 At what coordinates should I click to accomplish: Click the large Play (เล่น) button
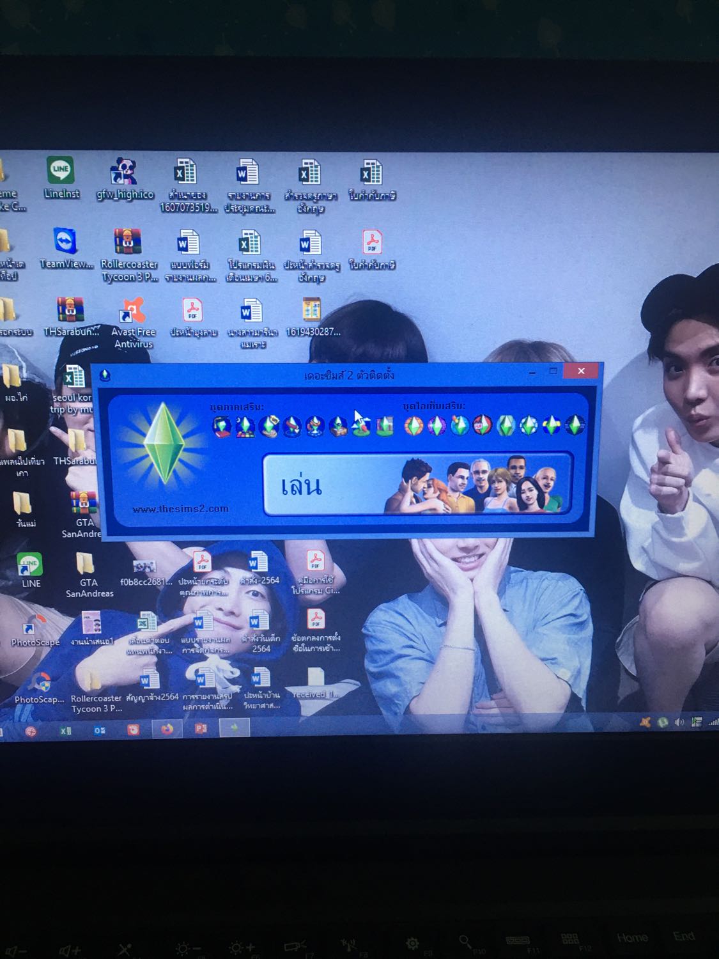point(418,484)
